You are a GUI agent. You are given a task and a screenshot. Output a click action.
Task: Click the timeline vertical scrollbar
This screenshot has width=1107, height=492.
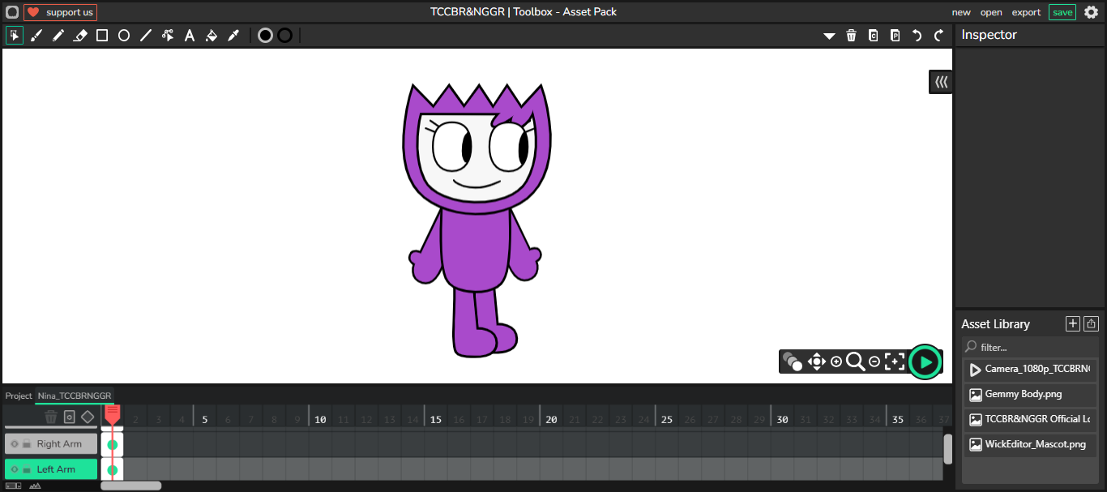[x=948, y=449]
